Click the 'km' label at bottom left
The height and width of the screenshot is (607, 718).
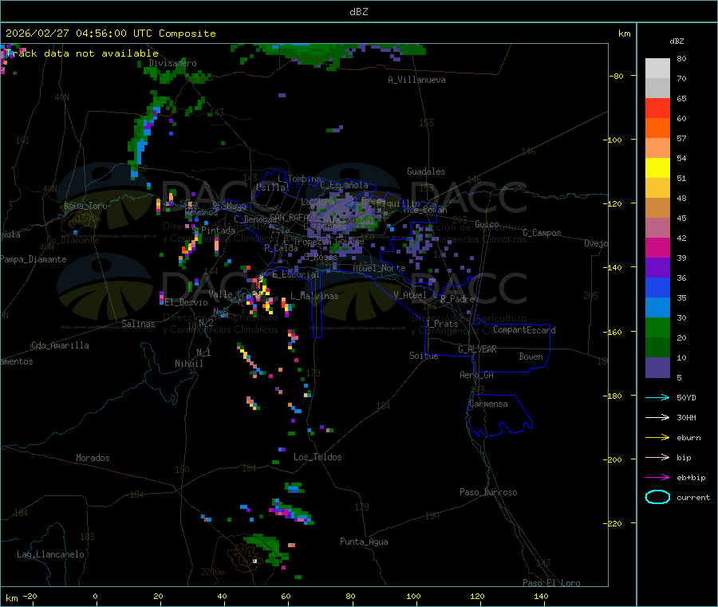point(11,598)
